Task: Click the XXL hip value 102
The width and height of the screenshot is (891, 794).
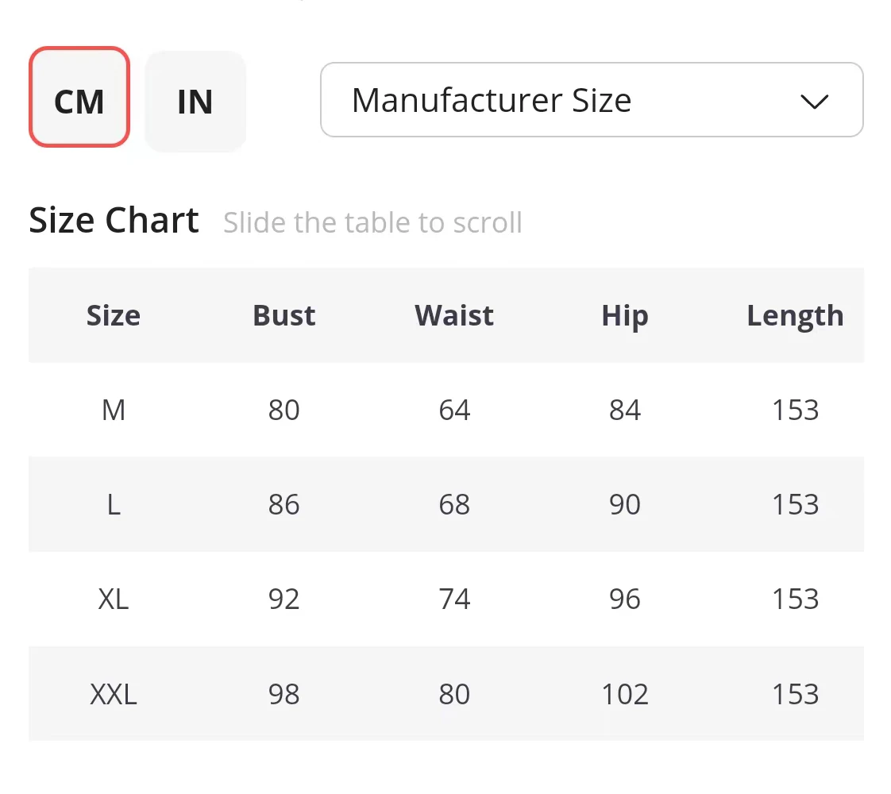Action: coord(625,694)
